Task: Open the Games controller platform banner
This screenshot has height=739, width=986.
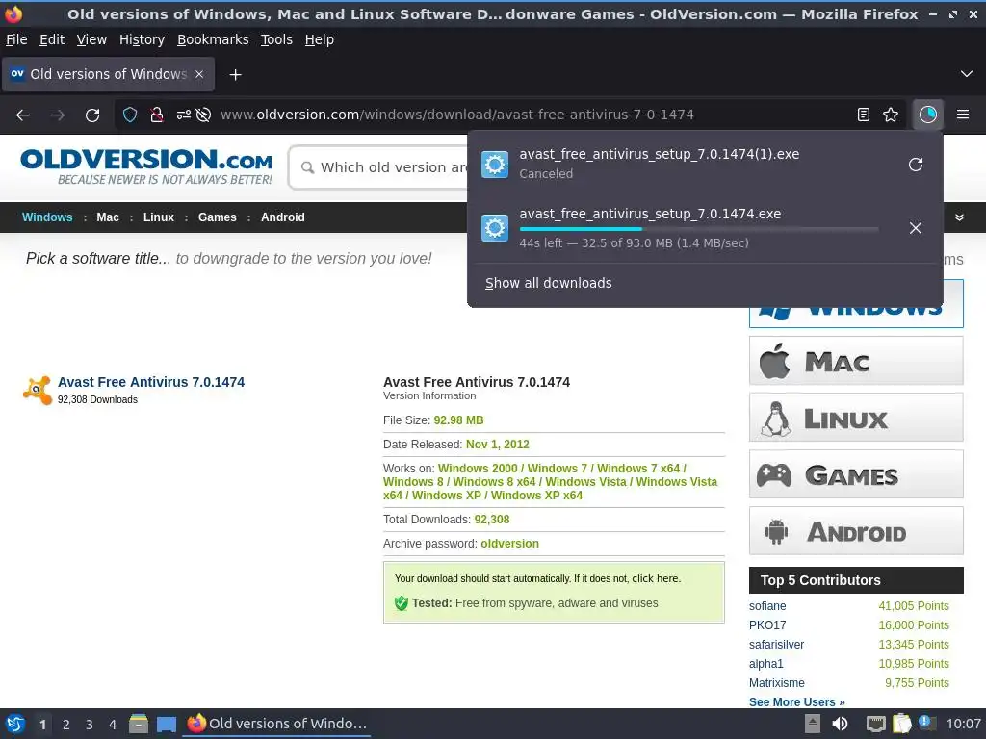Action: pyautogui.click(x=856, y=474)
